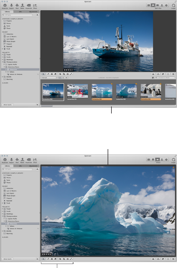177x268 pixels.
Task: Select Straighten tool in upper window tool strip
Action: 60,74
